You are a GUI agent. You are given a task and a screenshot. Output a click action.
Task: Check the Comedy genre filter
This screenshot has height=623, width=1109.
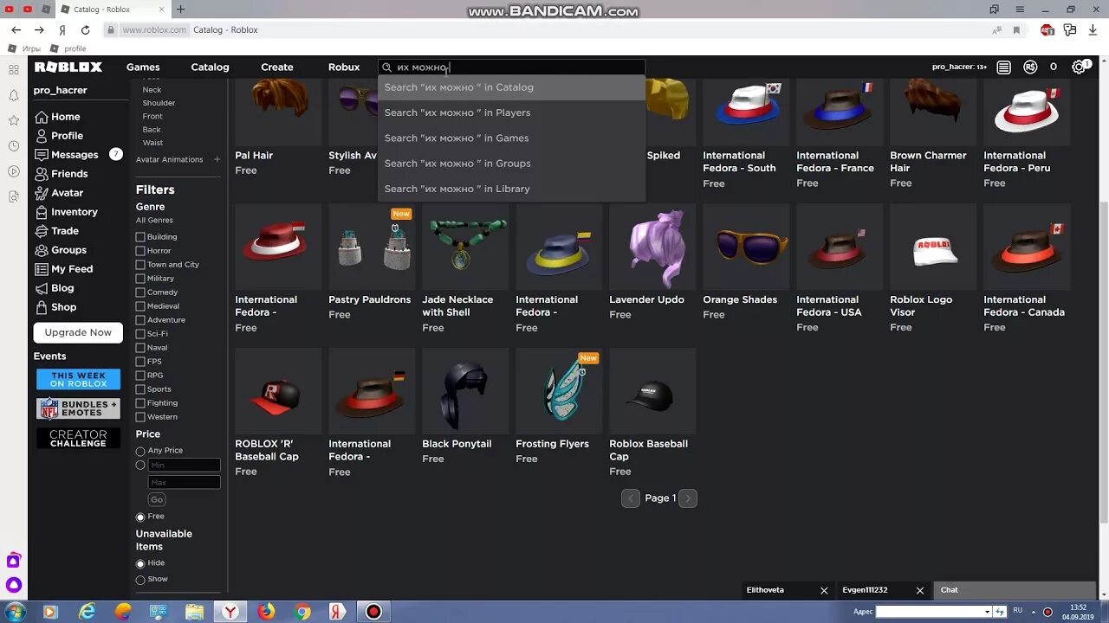point(140,292)
